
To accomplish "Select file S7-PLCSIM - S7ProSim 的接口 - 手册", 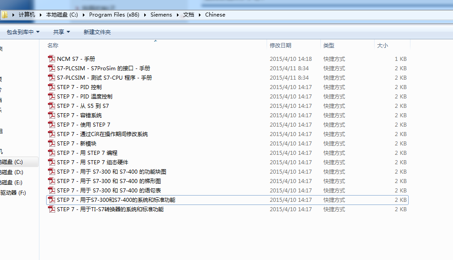I will pos(104,68).
